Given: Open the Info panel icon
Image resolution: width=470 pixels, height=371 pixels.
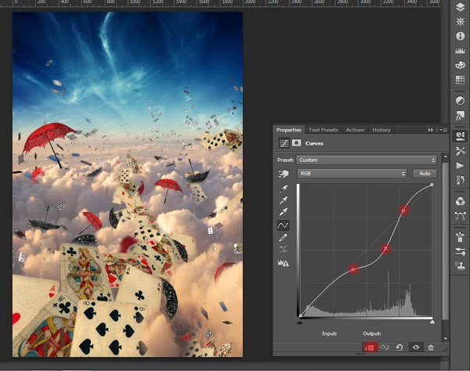Looking at the screenshot, I should tap(460, 36).
